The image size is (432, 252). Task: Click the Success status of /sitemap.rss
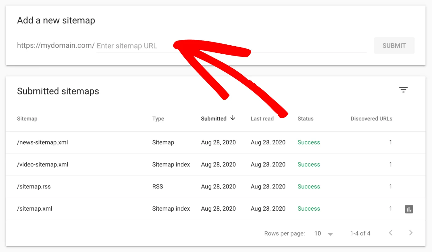point(309,187)
